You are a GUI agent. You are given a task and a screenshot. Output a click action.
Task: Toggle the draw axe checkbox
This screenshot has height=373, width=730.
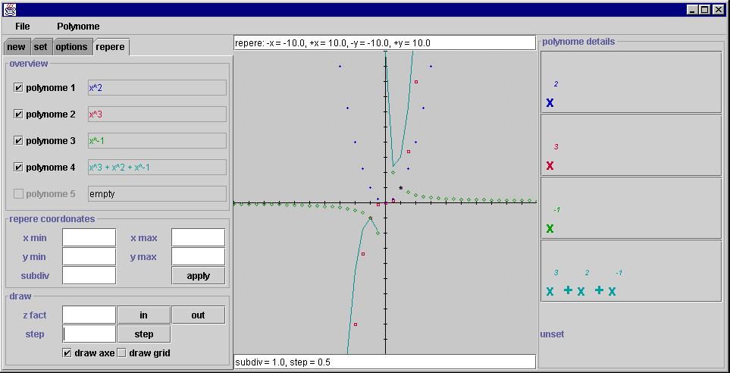tap(67, 353)
